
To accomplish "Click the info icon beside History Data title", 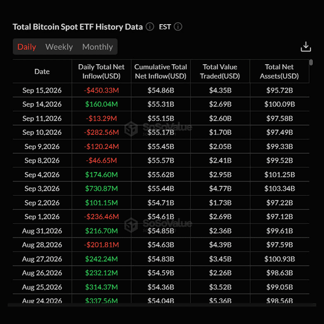I will [x=150, y=27].
